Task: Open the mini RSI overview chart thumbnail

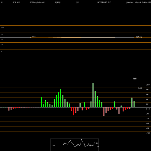Action: (x=75, y=145)
